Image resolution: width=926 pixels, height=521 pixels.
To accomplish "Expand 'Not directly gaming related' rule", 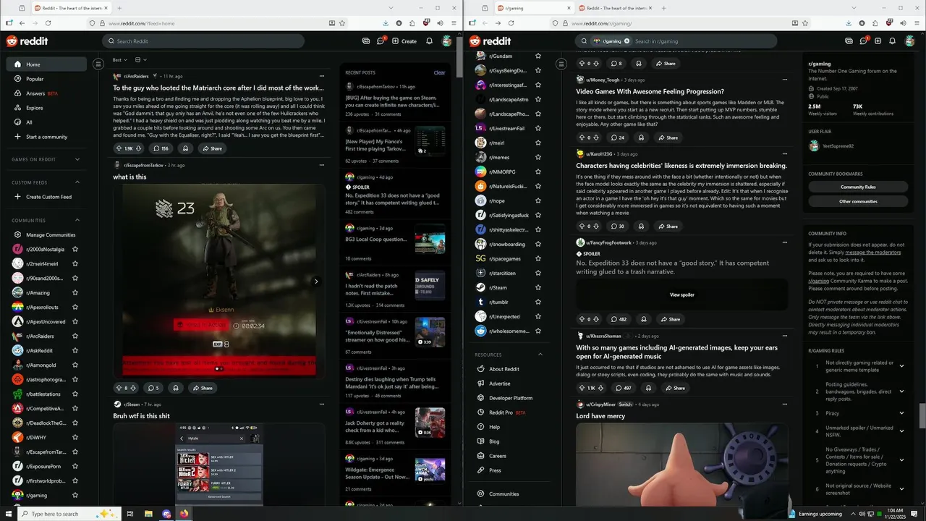I will (x=901, y=366).
